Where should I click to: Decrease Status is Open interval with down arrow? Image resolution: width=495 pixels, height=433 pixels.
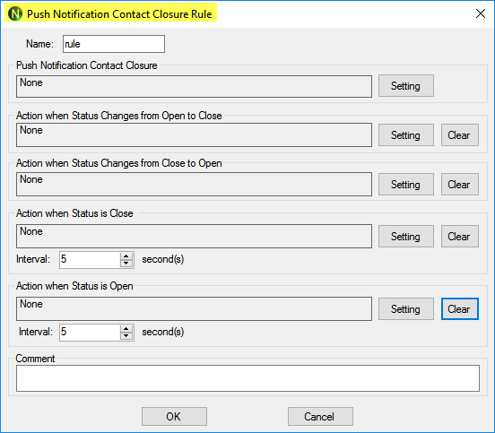[126, 336]
